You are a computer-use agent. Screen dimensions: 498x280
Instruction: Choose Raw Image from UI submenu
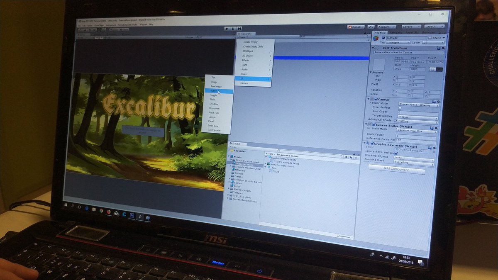click(219, 86)
